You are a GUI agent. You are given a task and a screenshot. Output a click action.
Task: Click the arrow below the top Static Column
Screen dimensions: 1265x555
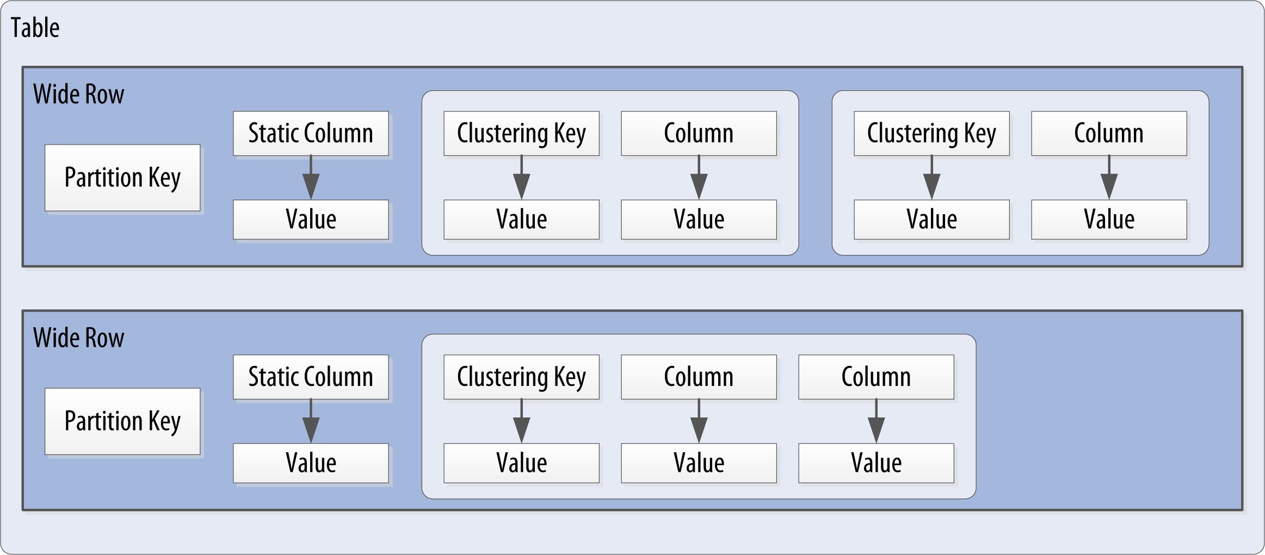pyautogui.click(x=311, y=178)
